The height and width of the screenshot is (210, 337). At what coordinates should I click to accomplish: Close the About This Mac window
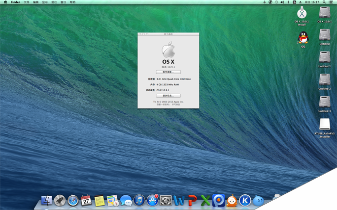pyautogui.click(x=140, y=34)
